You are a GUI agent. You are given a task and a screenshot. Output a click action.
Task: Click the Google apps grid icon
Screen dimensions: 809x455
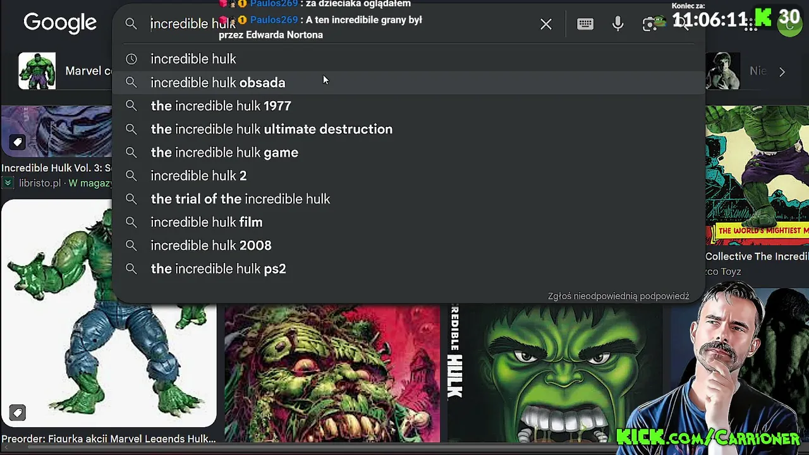(751, 24)
